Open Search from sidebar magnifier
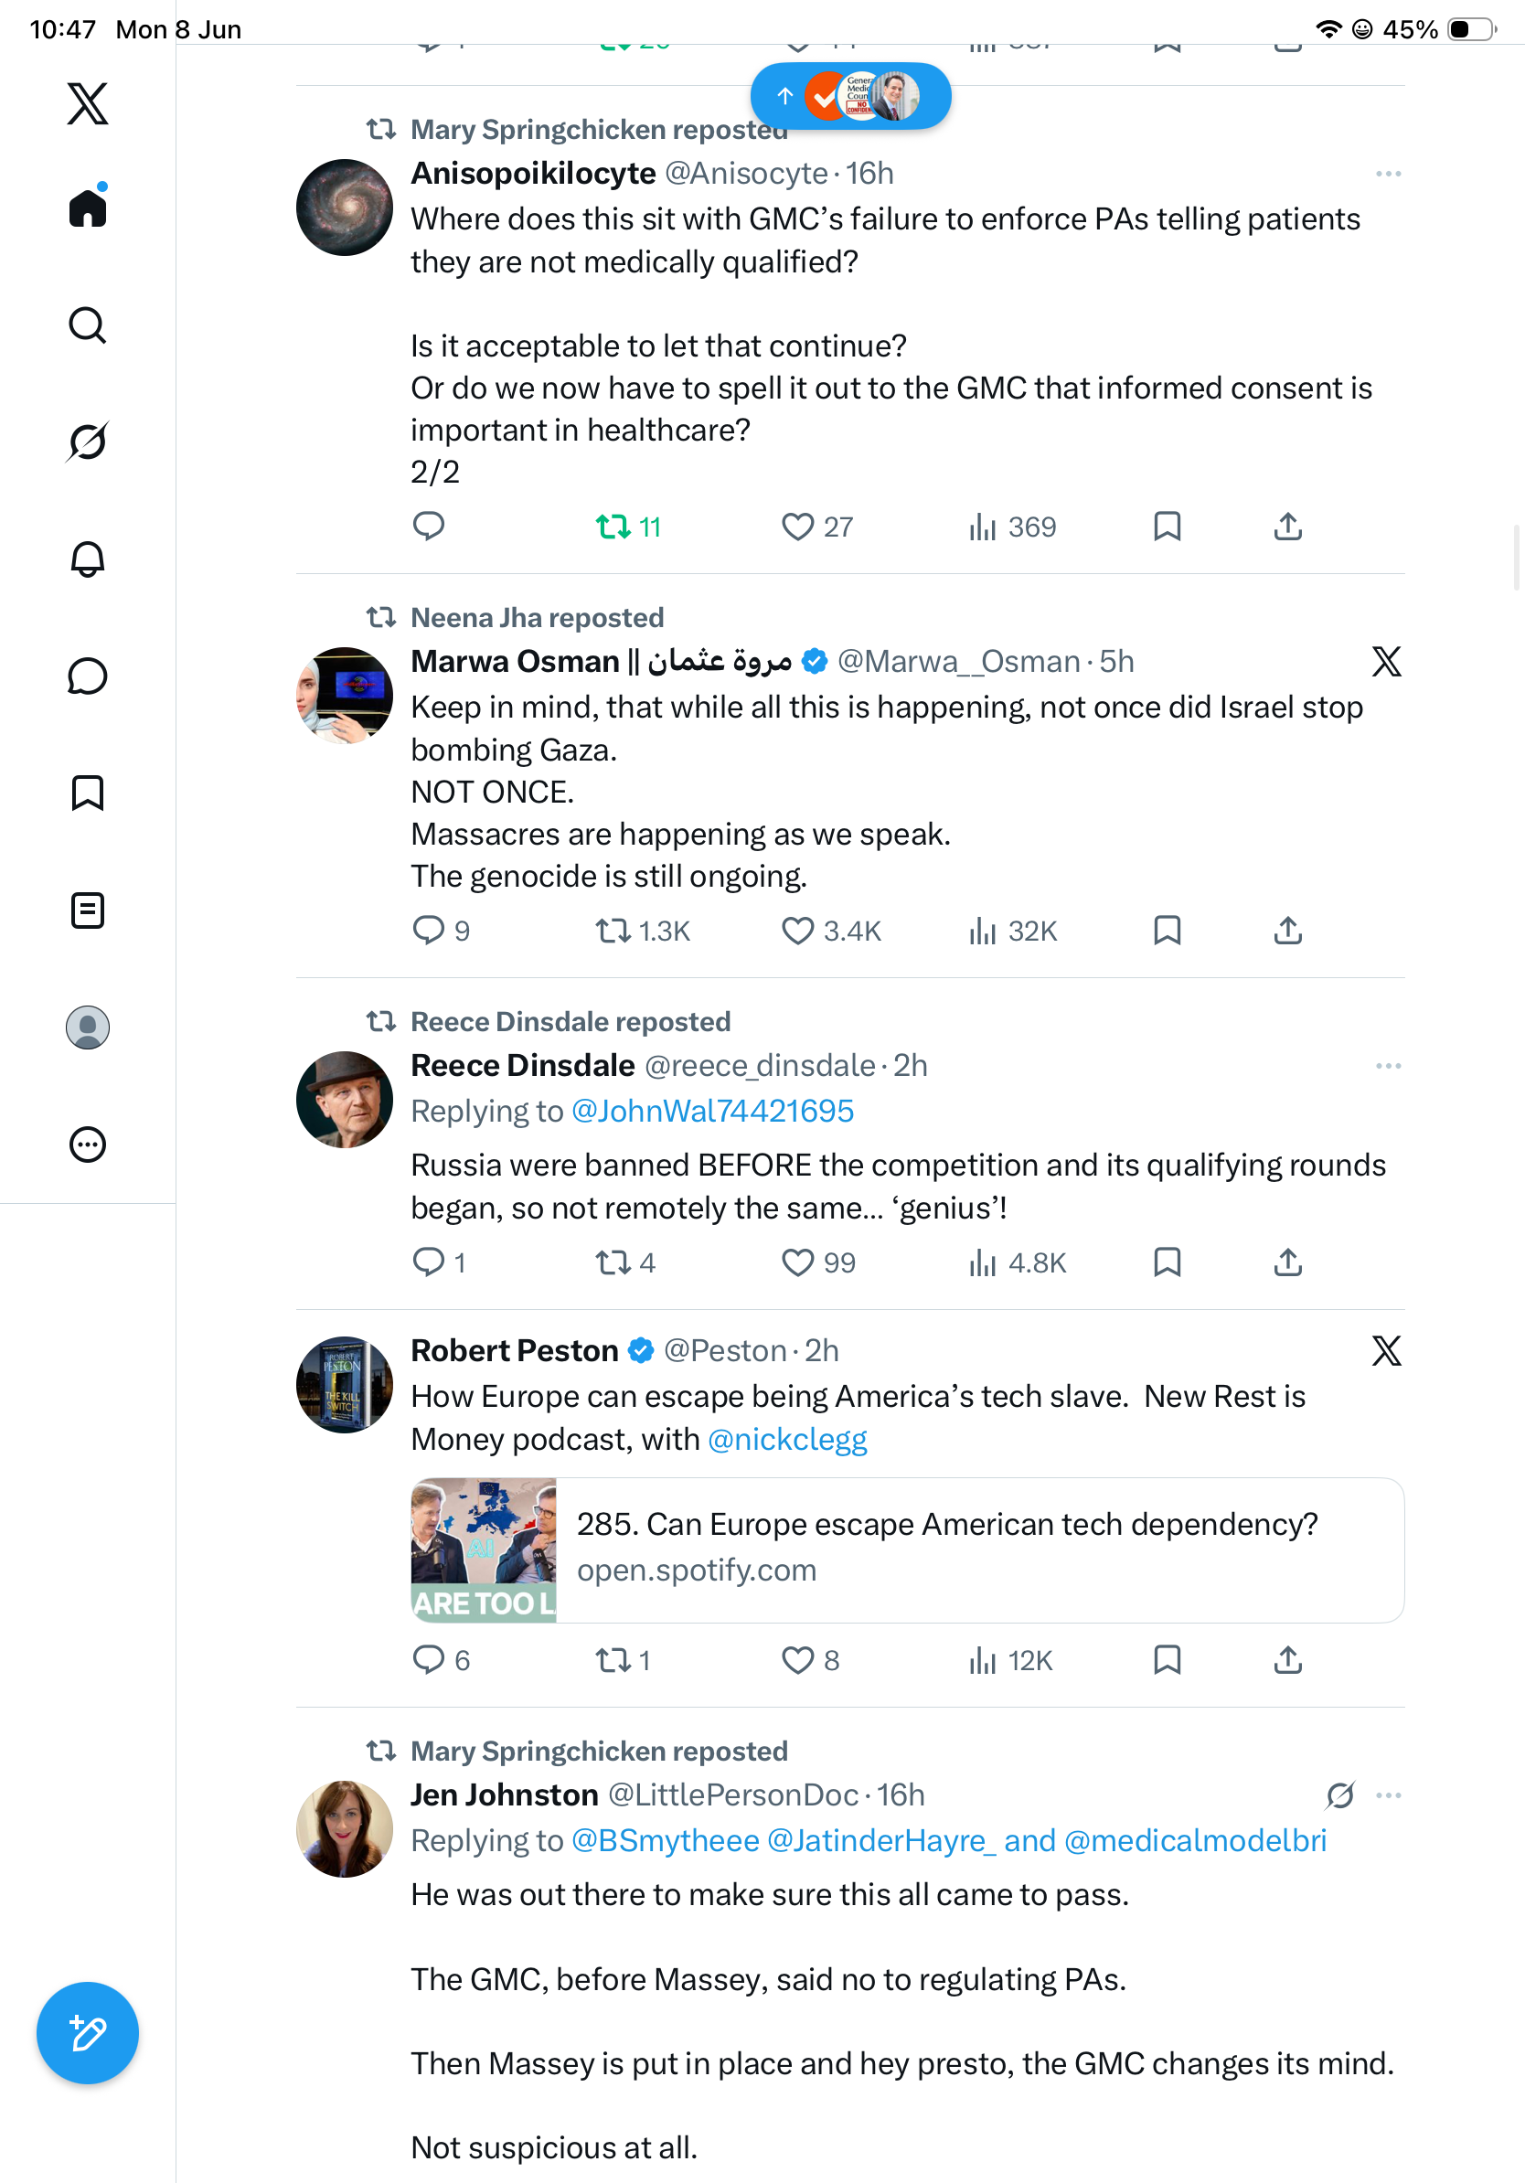Screen dimensions: 1525x2183 pyautogui.click(x=88, y=325)
